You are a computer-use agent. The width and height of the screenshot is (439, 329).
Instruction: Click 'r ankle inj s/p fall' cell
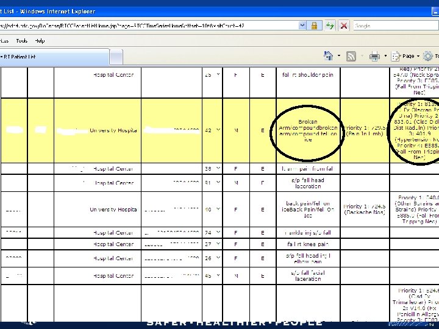click(308, 233)
